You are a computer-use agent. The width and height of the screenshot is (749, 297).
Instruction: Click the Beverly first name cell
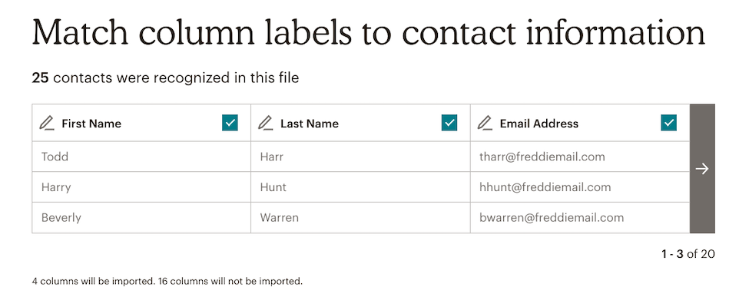pos(141,218)
